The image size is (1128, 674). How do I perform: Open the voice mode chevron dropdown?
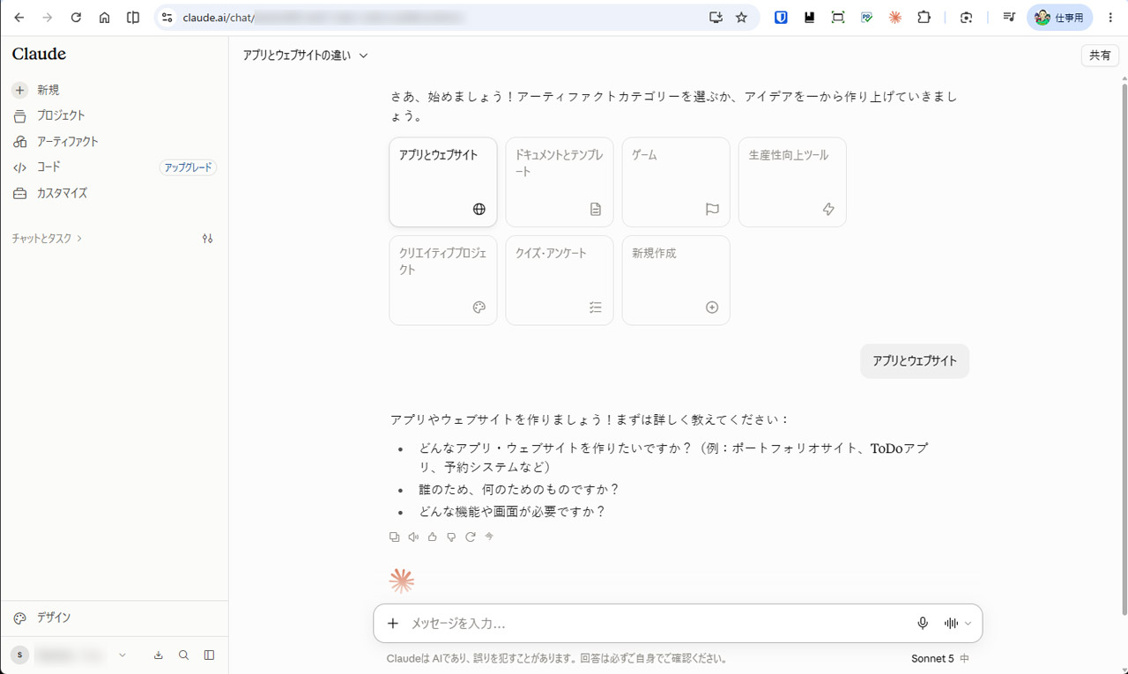pos(968,623)
